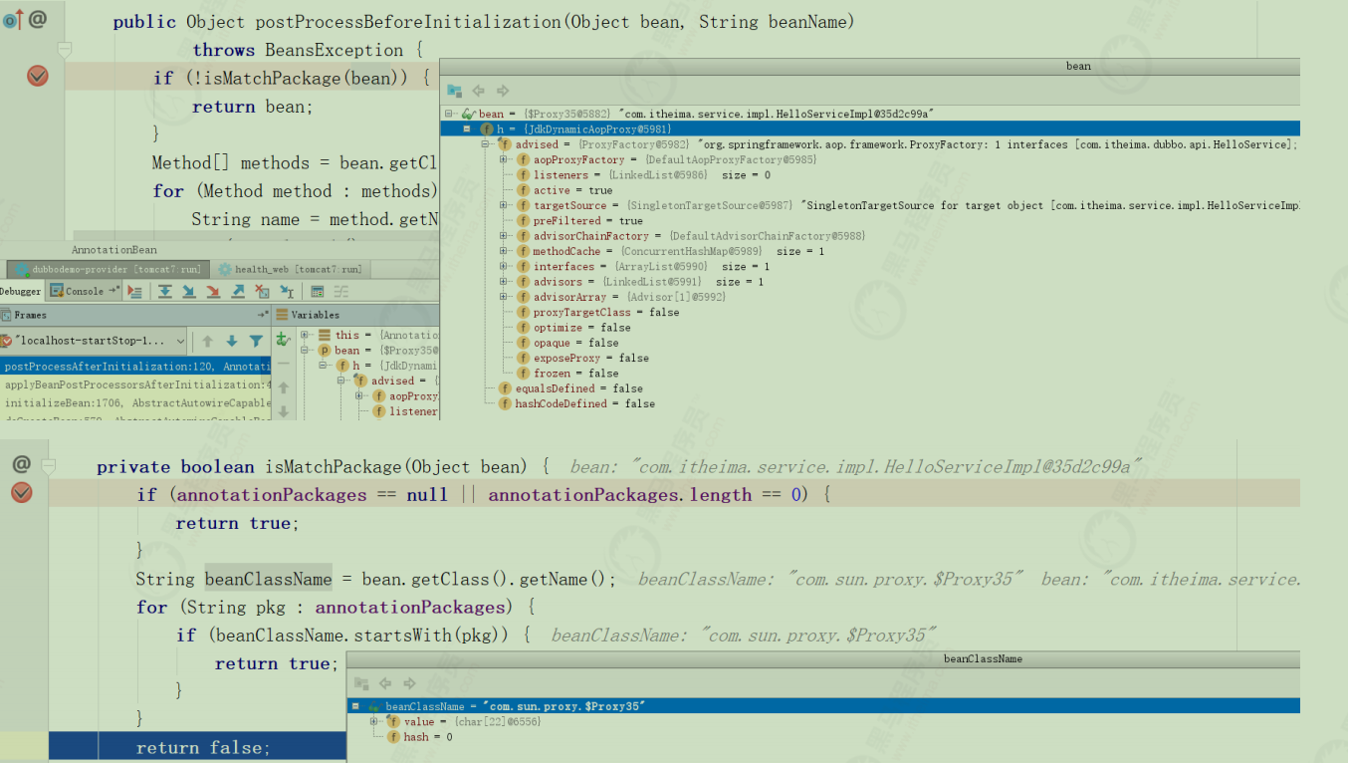Click the @ annotation gutter icon near isMatchPackage
Screen dimensions: 1348x763
tap(21, 464)
